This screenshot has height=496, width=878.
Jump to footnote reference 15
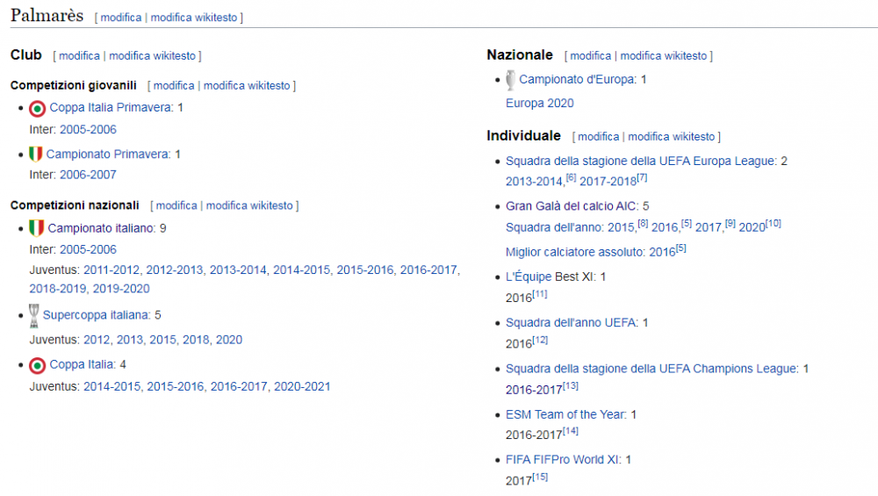(540, 477)
